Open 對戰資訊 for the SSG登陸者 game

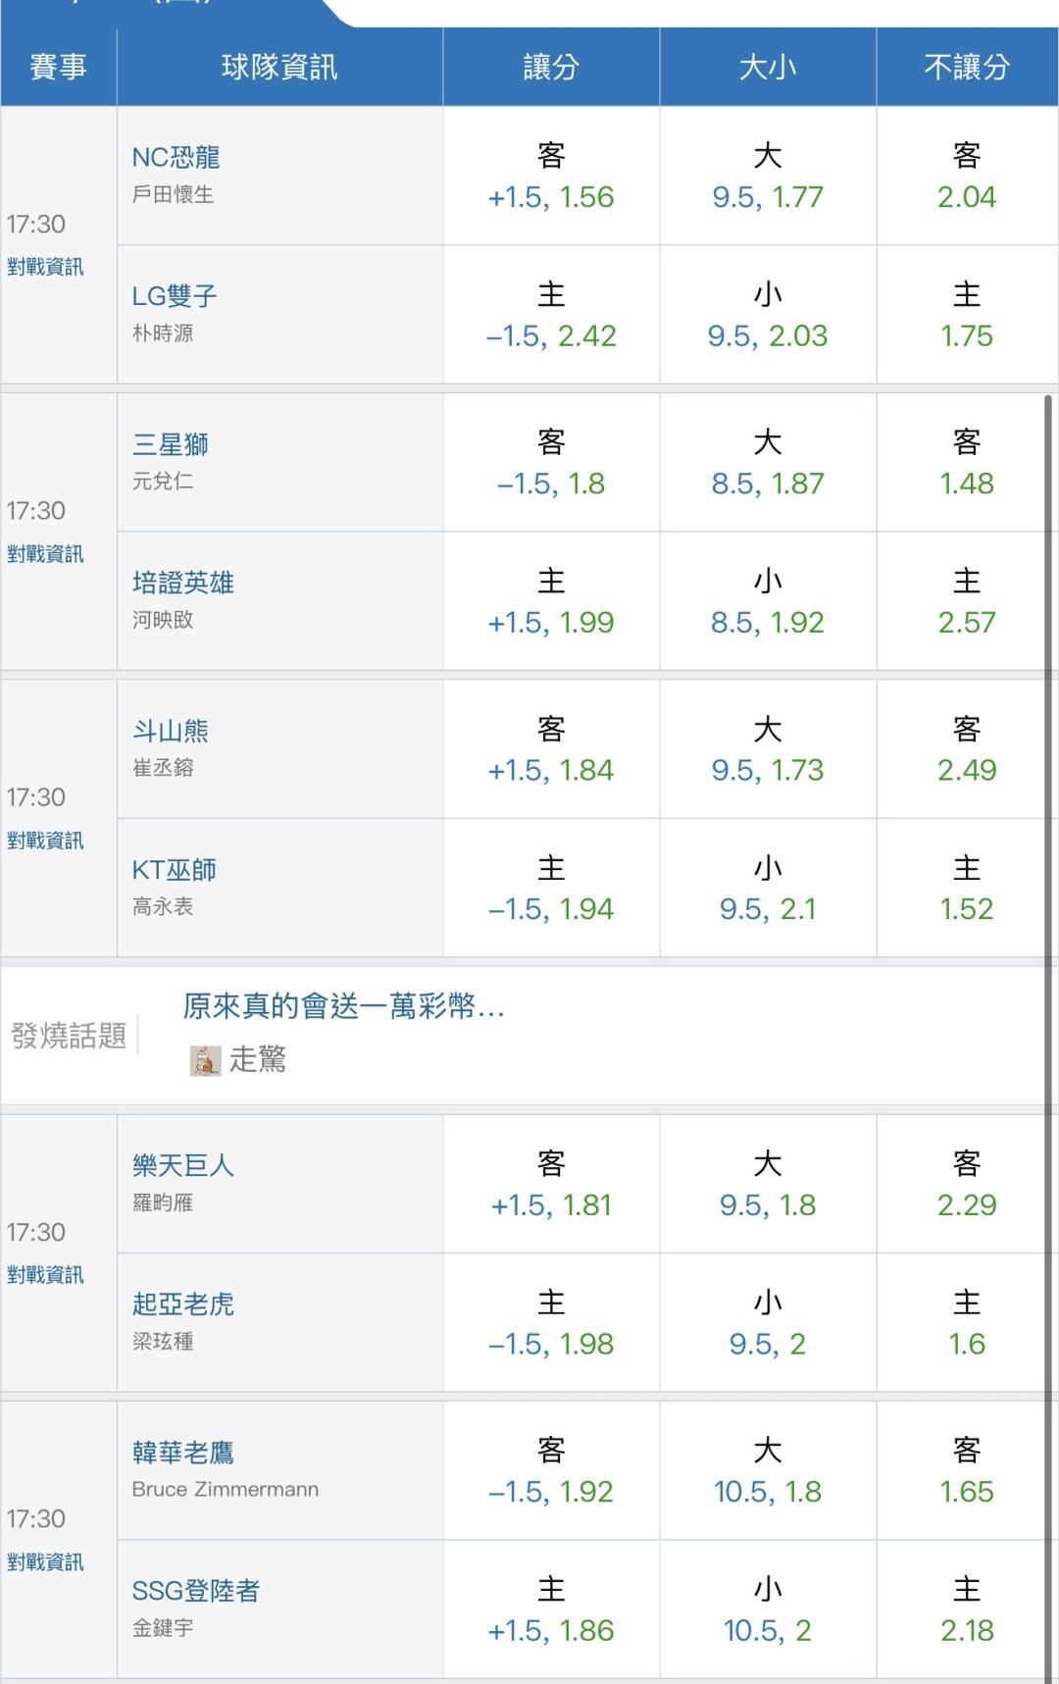[x=45, y=1561]
